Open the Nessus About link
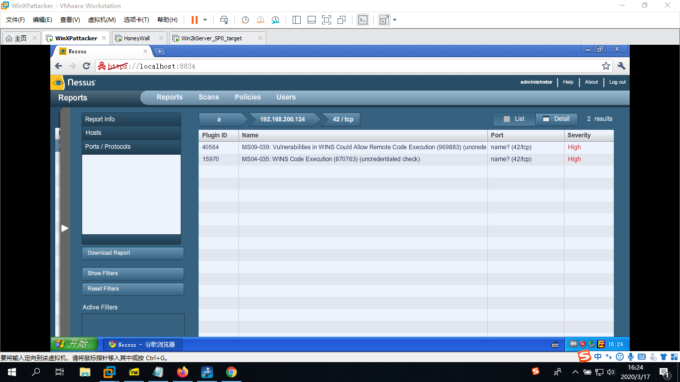 click(591, 82)
